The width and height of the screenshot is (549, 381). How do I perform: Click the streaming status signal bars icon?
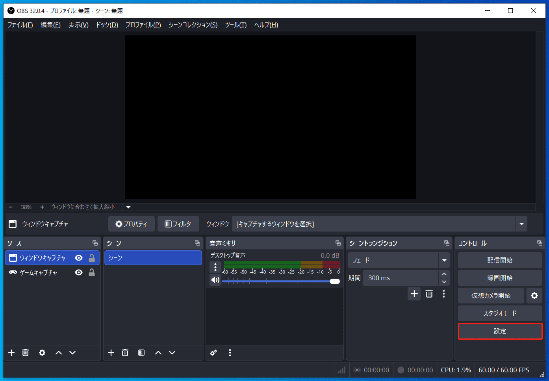(341, 370)
